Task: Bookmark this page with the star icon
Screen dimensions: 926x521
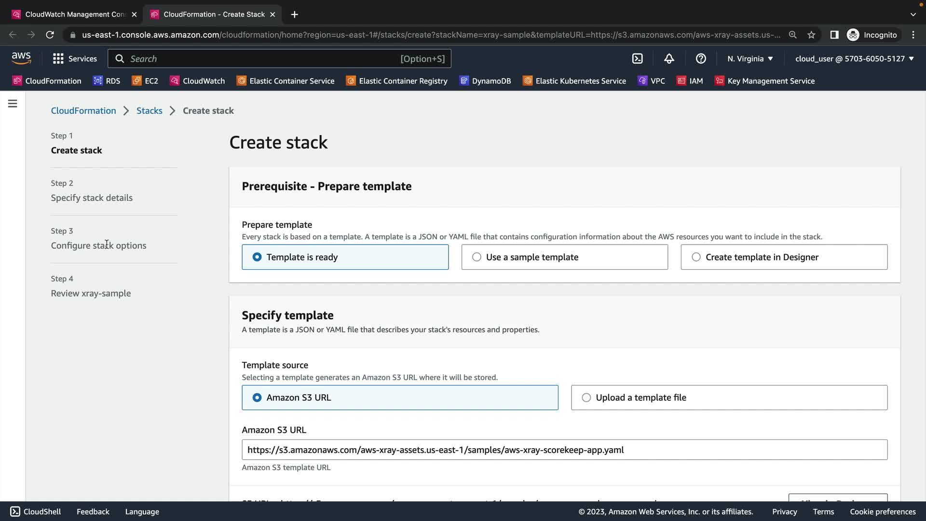Action: 811,35
